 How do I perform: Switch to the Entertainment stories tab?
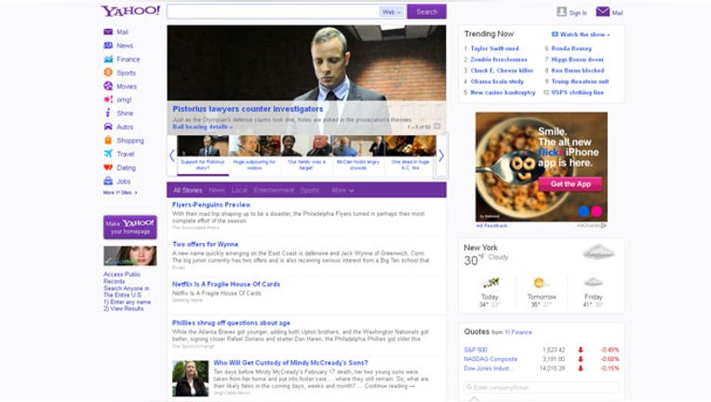(274, 191)
